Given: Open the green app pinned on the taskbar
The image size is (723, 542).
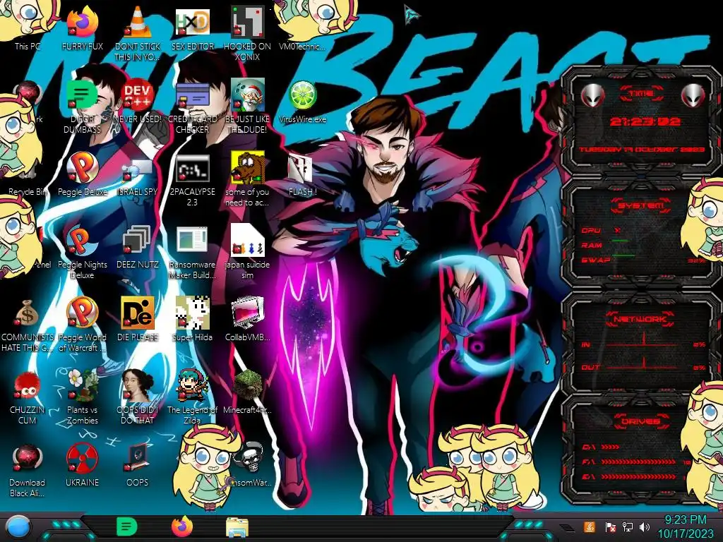Looking at the screenshot, I should [126, 526].
